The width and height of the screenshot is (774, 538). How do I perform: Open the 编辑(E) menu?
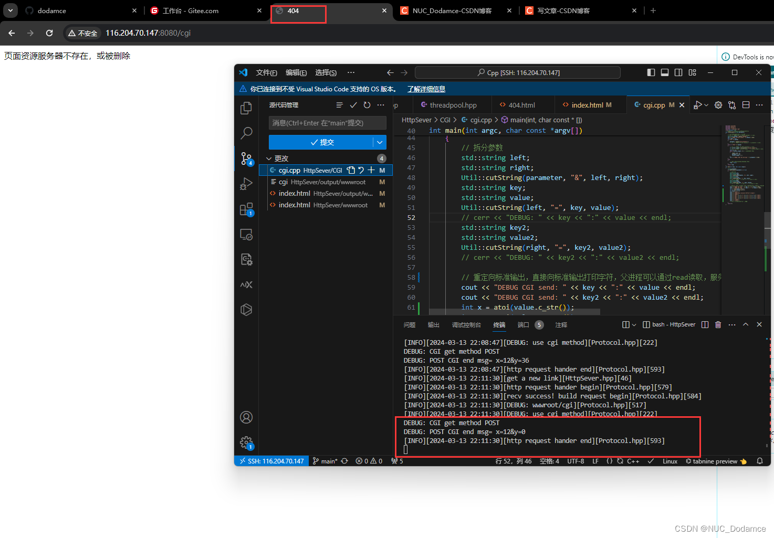tap(296, 72)
